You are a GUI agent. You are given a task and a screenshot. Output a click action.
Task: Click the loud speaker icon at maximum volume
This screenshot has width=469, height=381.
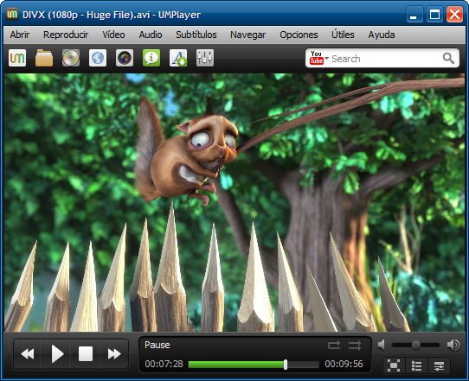point(453,345)
